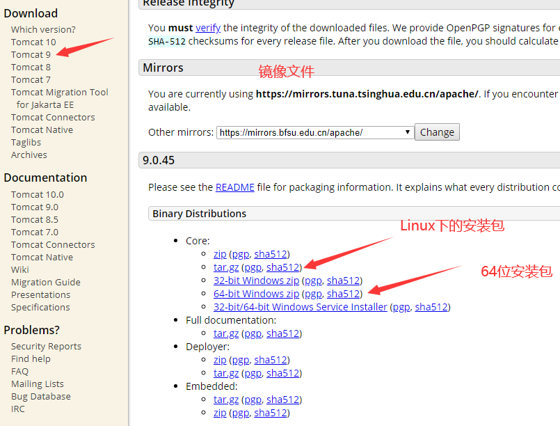Screen dimensions: 560x426
Task: Open the README file link
Action: coord(235,187)
